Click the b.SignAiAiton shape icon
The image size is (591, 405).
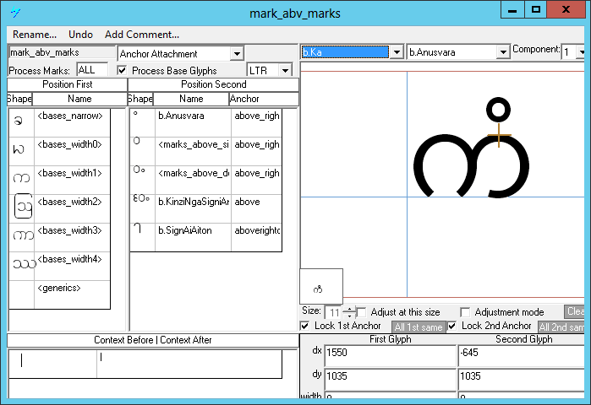[138, 228]
